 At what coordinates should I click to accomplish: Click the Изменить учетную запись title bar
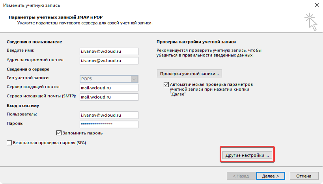pyautogui.click(x=118, y=5)
